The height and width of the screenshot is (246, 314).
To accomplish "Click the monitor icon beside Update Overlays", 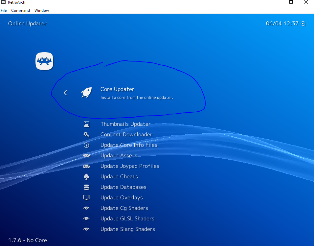I will pos(86,198).
